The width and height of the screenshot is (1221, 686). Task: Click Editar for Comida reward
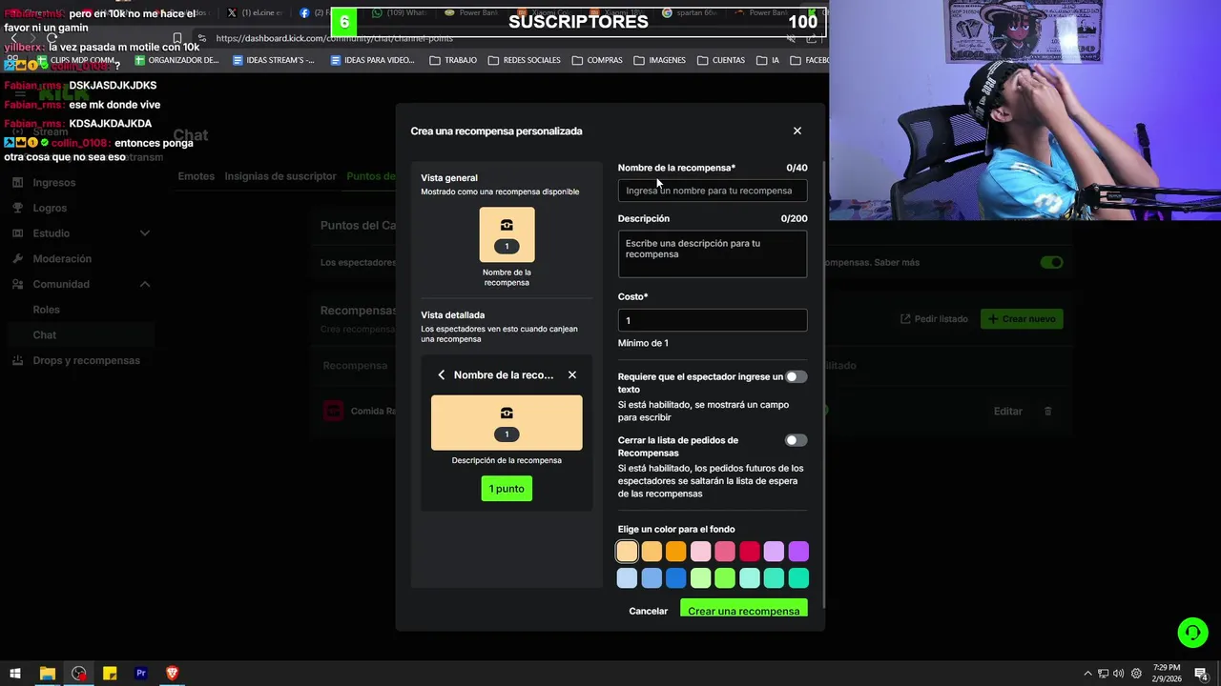tap(1008, 412)
